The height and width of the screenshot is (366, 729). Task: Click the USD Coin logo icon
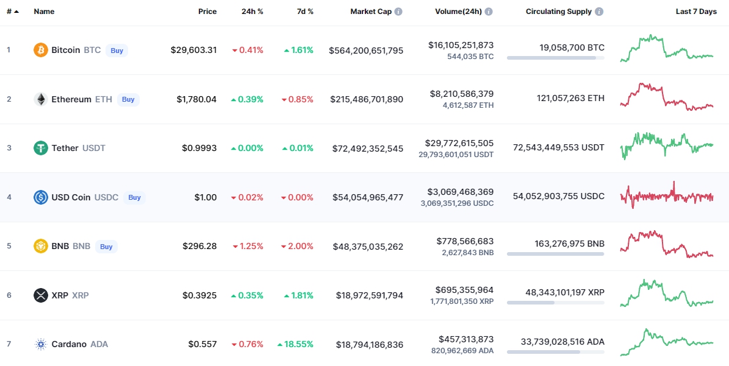click(41, 197)
